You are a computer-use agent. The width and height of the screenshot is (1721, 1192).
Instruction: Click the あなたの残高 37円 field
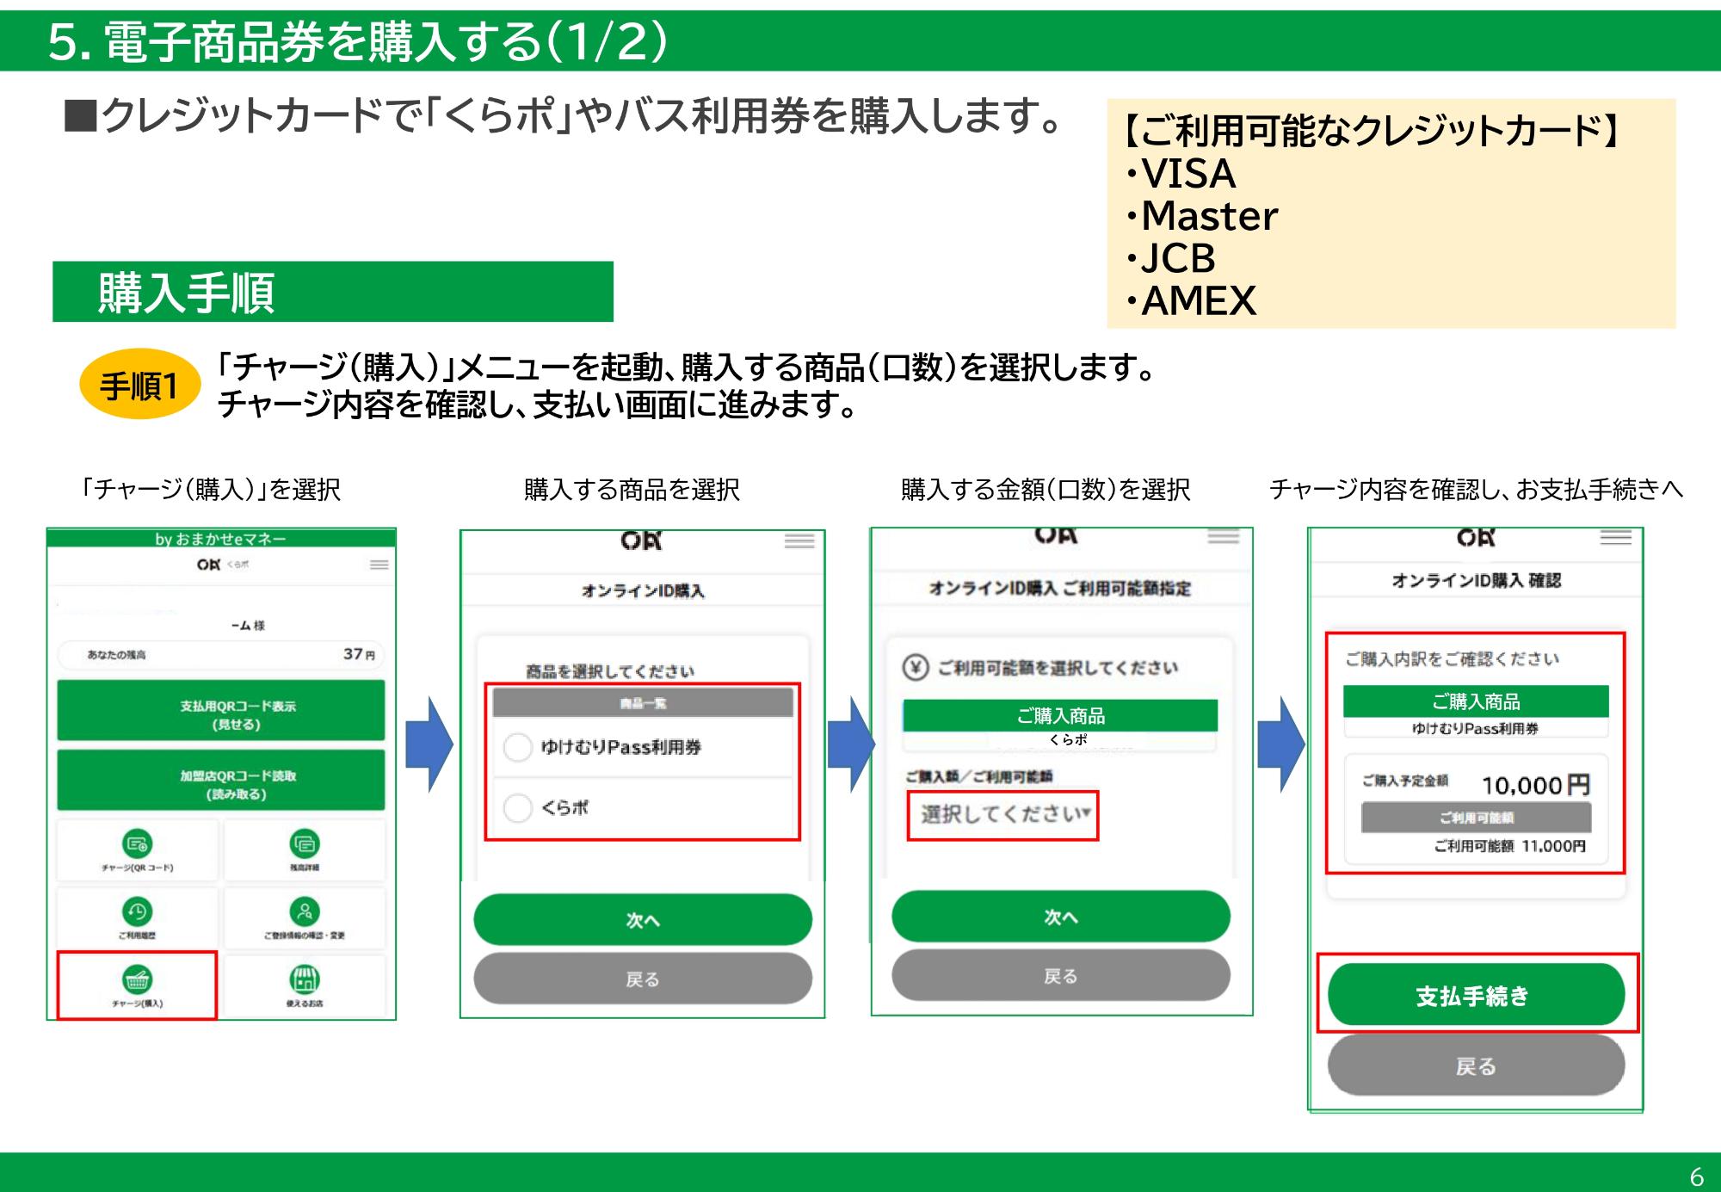pos(221,654)
